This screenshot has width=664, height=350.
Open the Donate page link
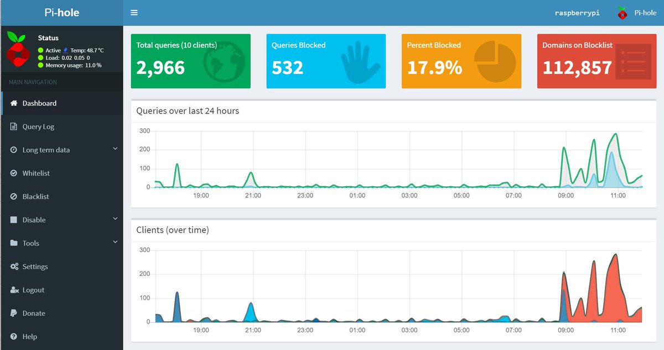coord(34,313)
